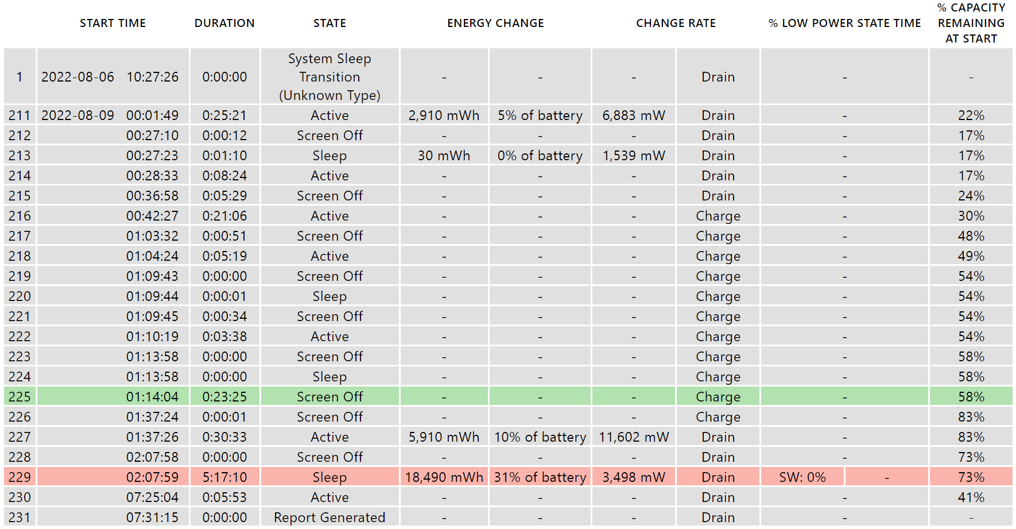Click System Sleep Transition state cell

(x=329, y=76)
